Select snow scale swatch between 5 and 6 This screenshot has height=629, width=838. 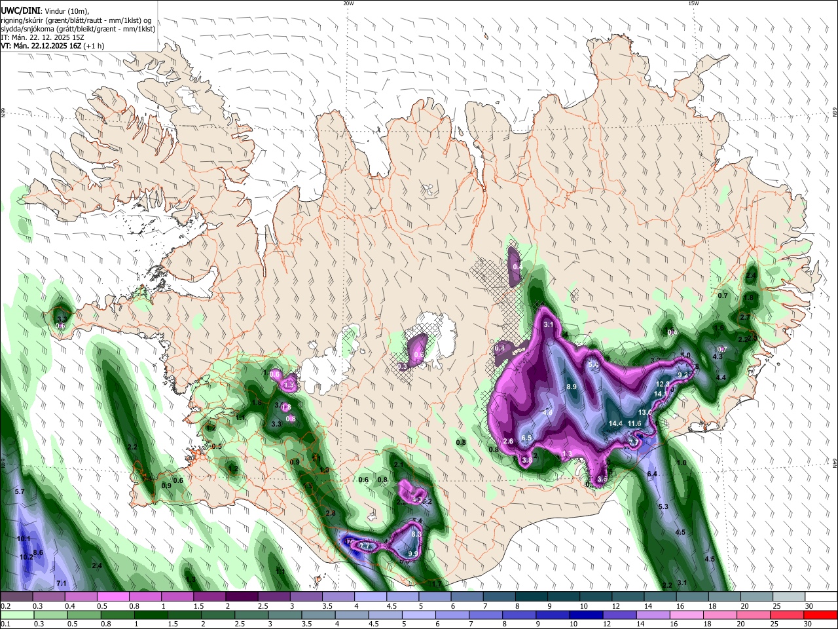point(435,596)
